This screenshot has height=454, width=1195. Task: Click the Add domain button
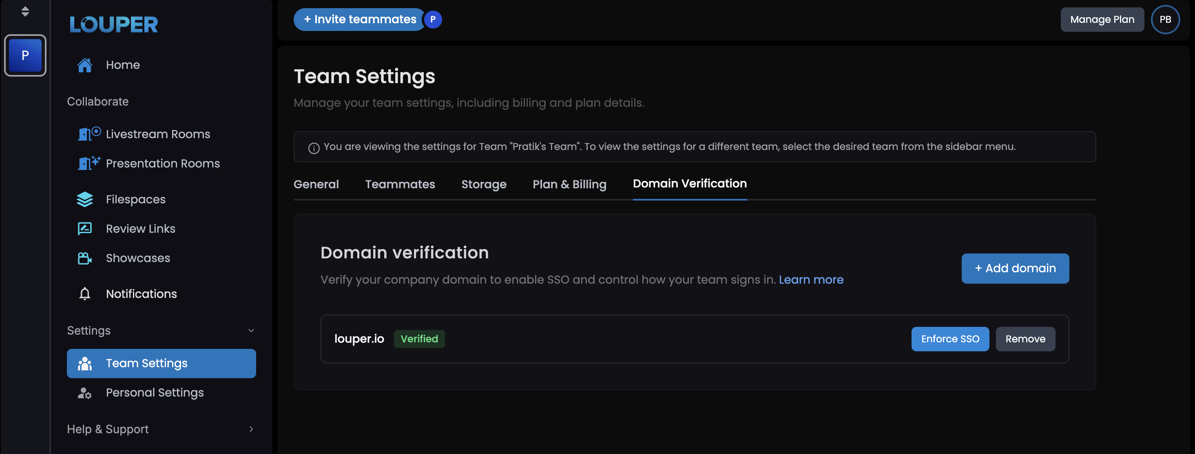[1015, 269]
